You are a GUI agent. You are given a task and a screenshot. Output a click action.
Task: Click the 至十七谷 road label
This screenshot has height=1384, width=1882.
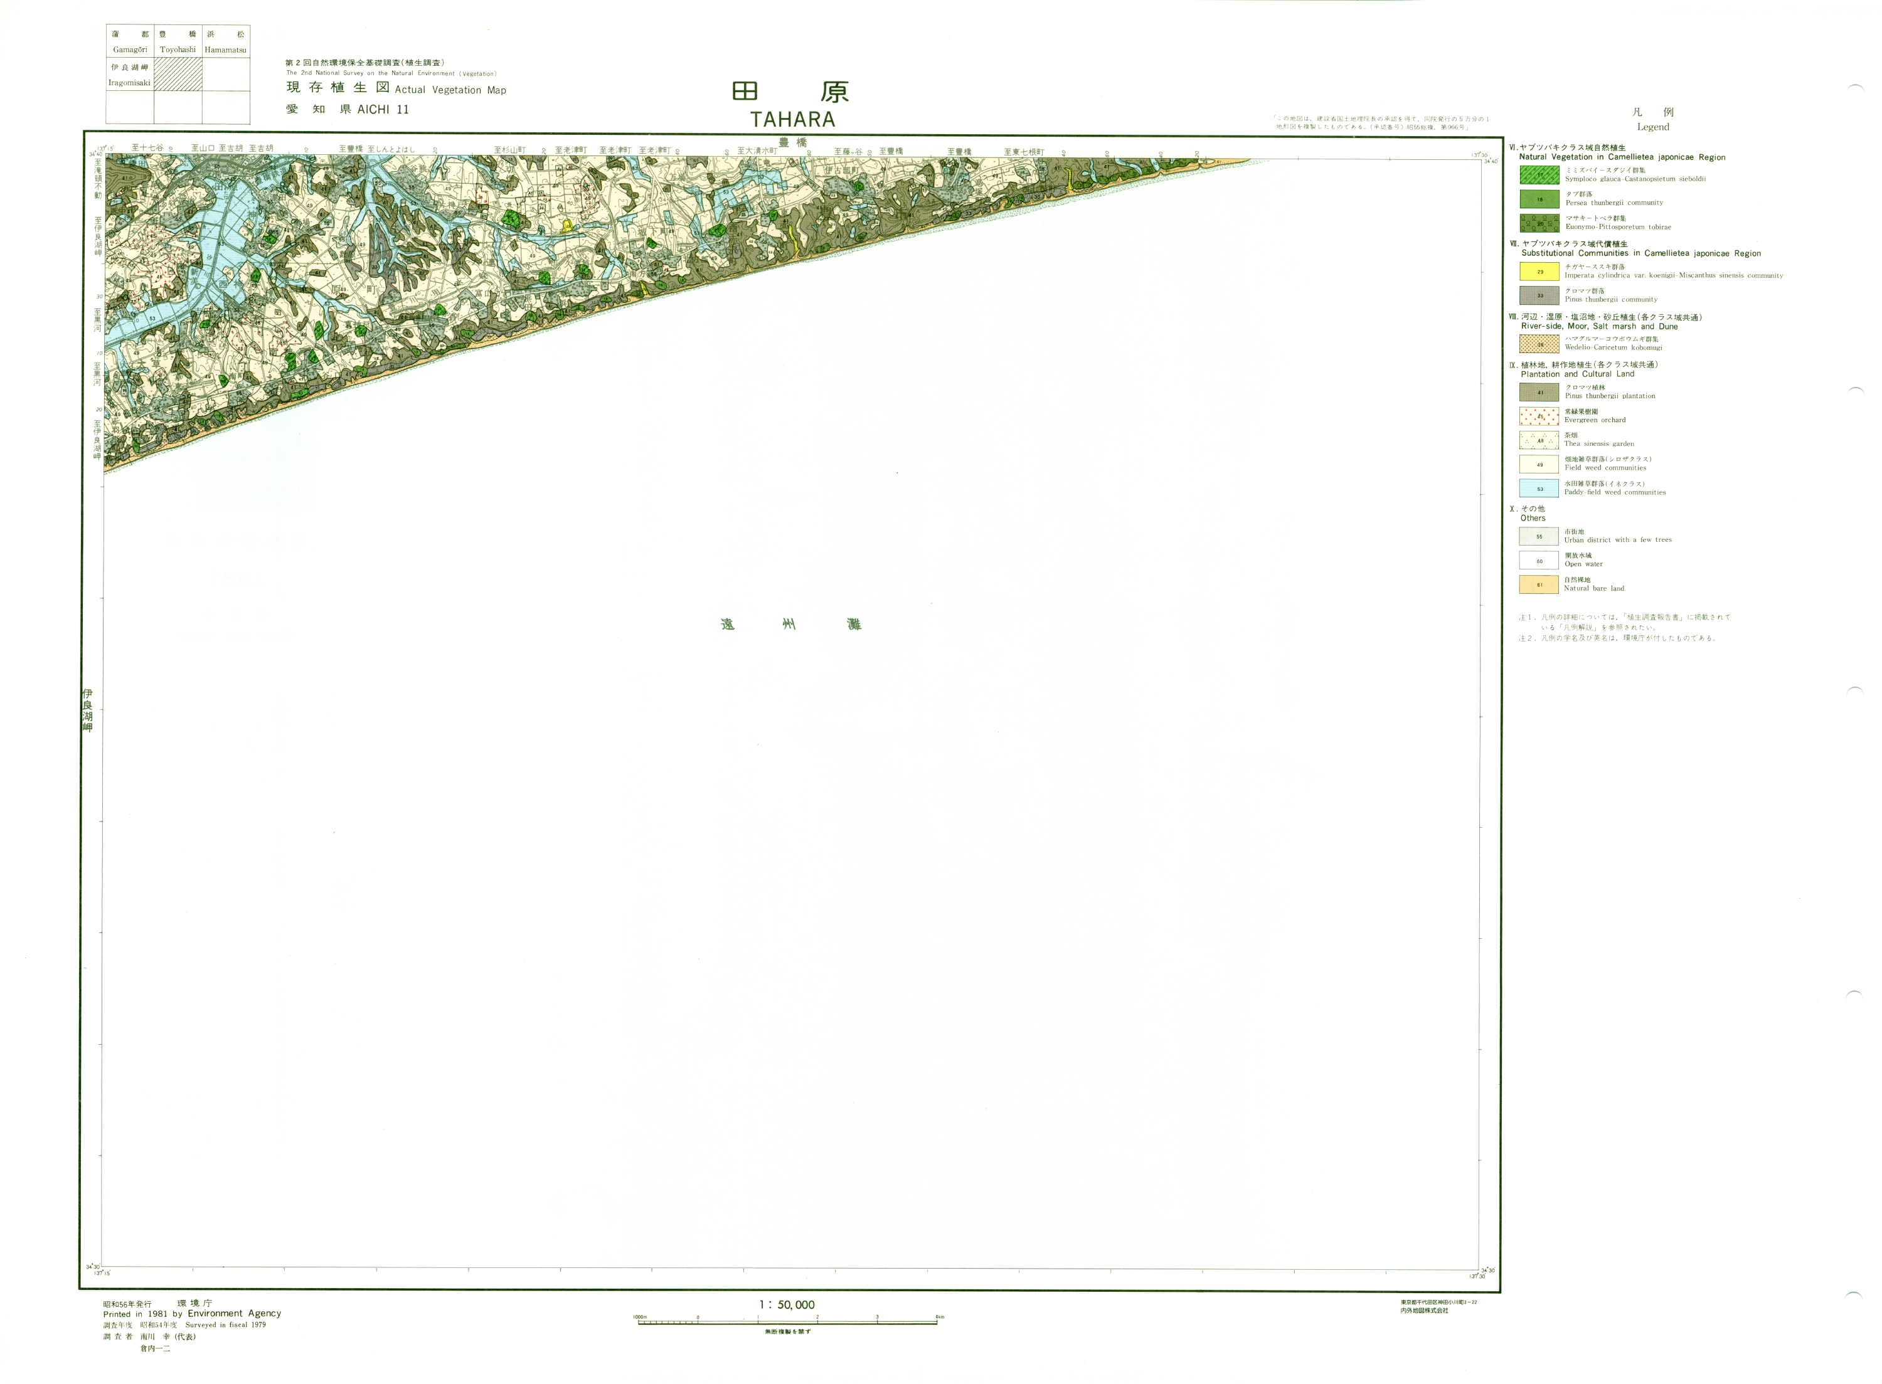tap(147, 148)
